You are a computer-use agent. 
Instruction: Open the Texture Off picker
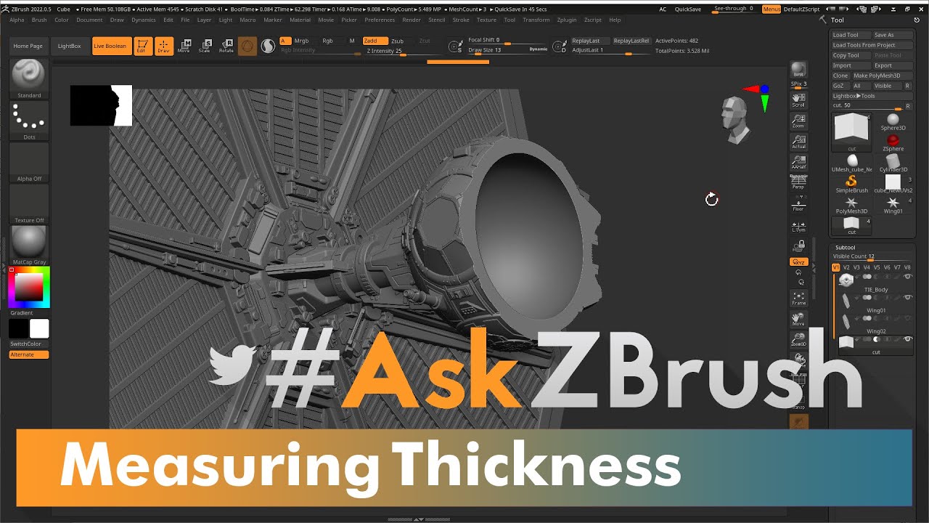pyautogui.click(x=29, y=203)
